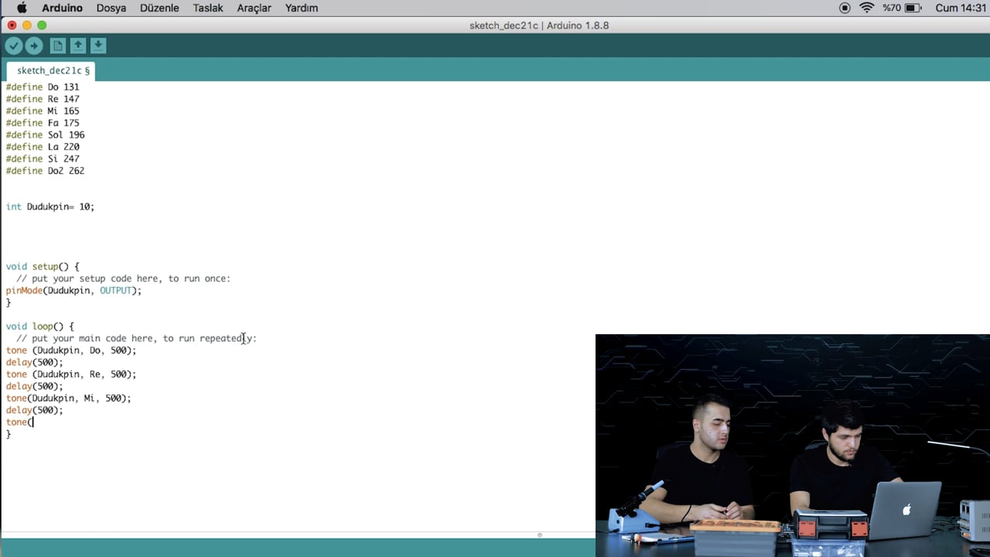Click the '#define Mi 165' line
The image size is (990, 557).
tap(43, 111)
